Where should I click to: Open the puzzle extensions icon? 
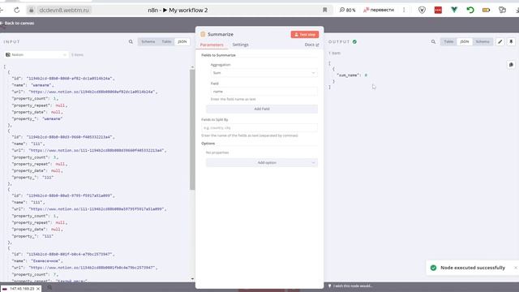tap(502, 11)
